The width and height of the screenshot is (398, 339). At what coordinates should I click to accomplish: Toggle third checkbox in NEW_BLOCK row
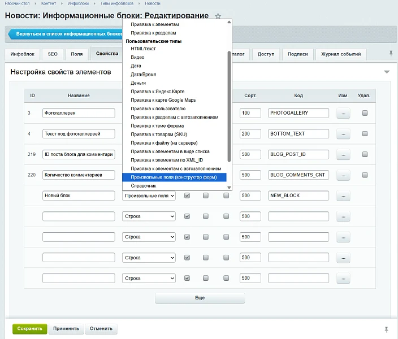click(226, 195)
